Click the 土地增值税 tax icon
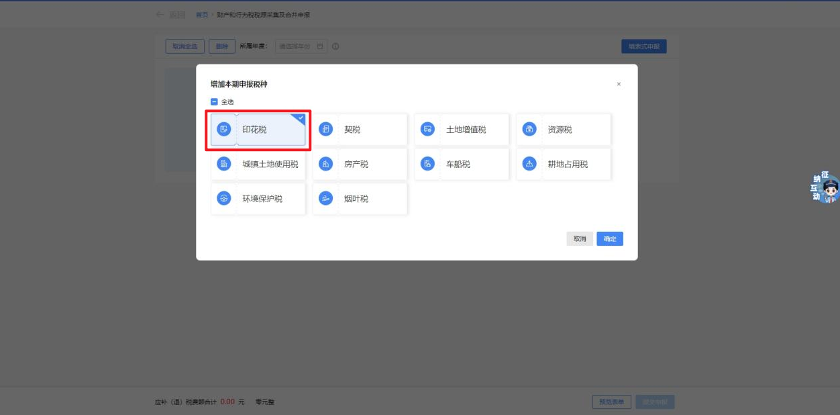This screenshot has height=415, width=840. 428,129
